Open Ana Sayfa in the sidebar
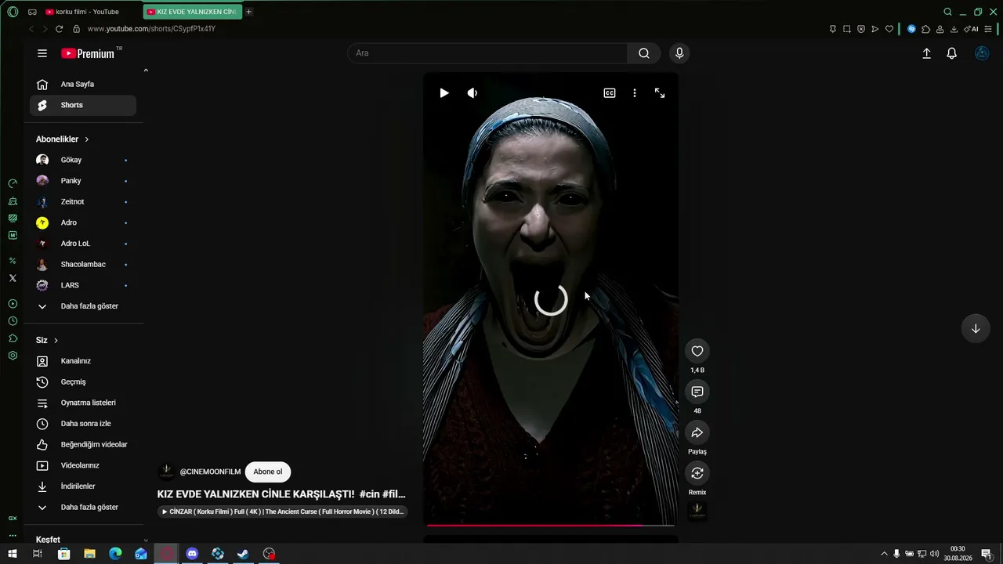The height and width of the screenshot is (564, 1003). pyautogui.click(x=83, y=85)
